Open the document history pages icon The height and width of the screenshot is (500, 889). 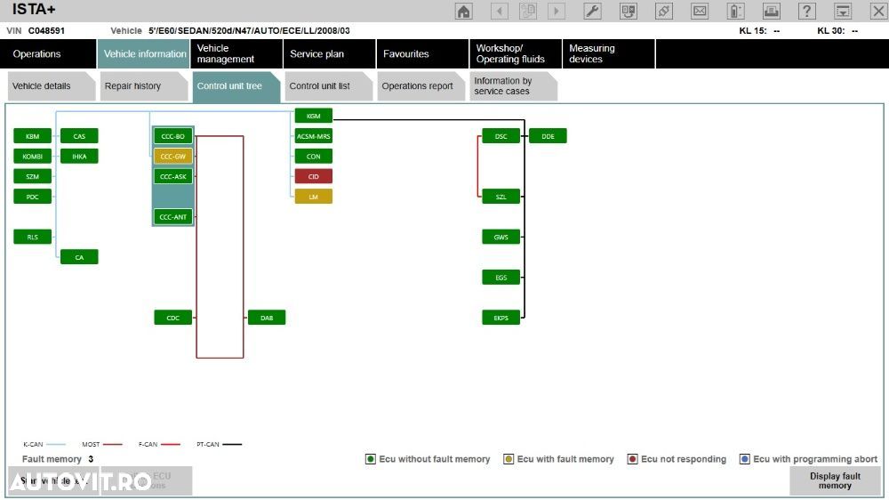[528, 11]
